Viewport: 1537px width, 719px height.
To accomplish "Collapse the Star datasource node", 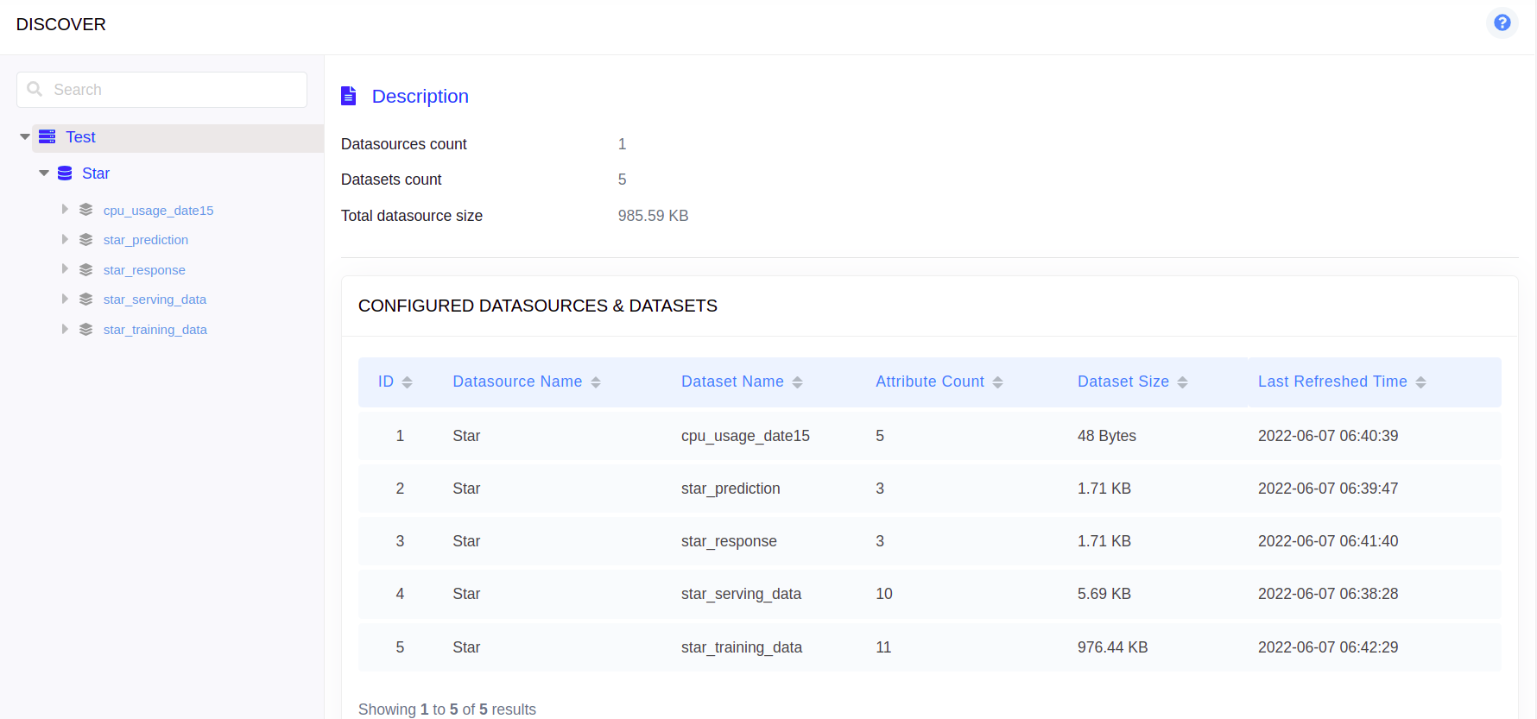I will pos(44,173).
